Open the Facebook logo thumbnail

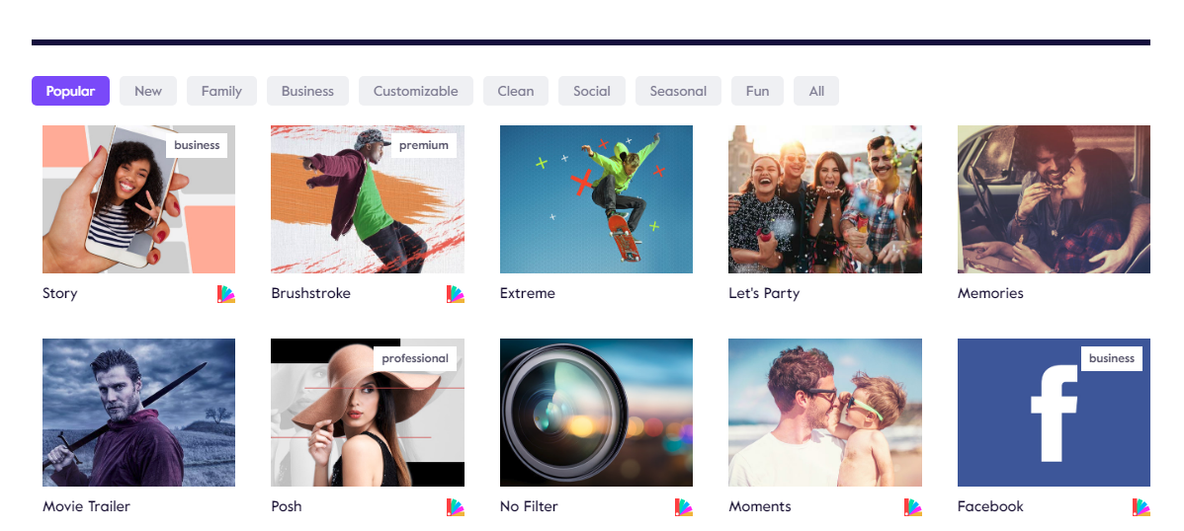pyautogui.click(x=1055, y=413)
